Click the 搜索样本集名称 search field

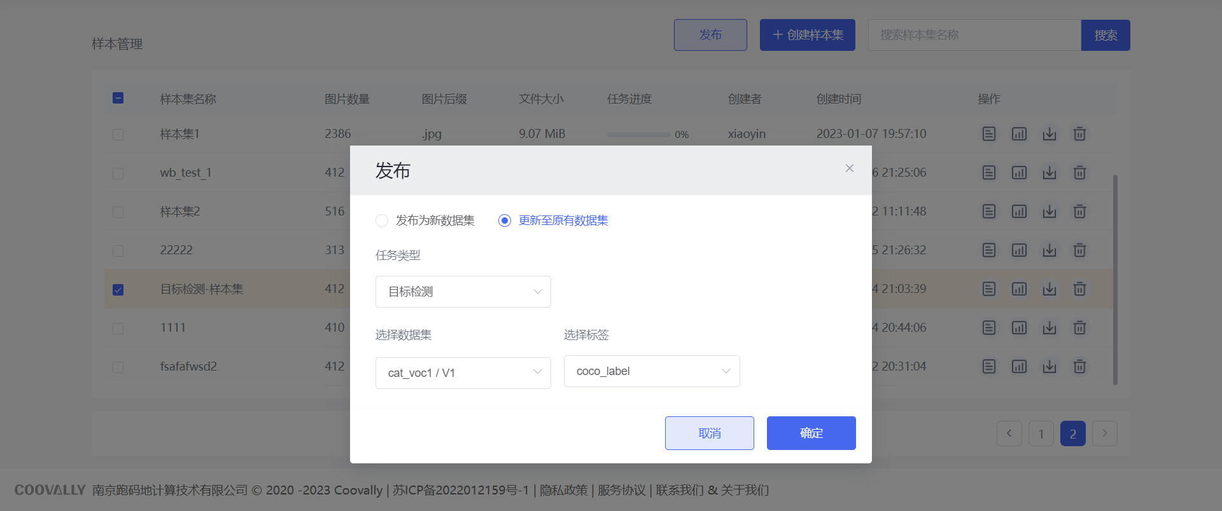(974, 35)
